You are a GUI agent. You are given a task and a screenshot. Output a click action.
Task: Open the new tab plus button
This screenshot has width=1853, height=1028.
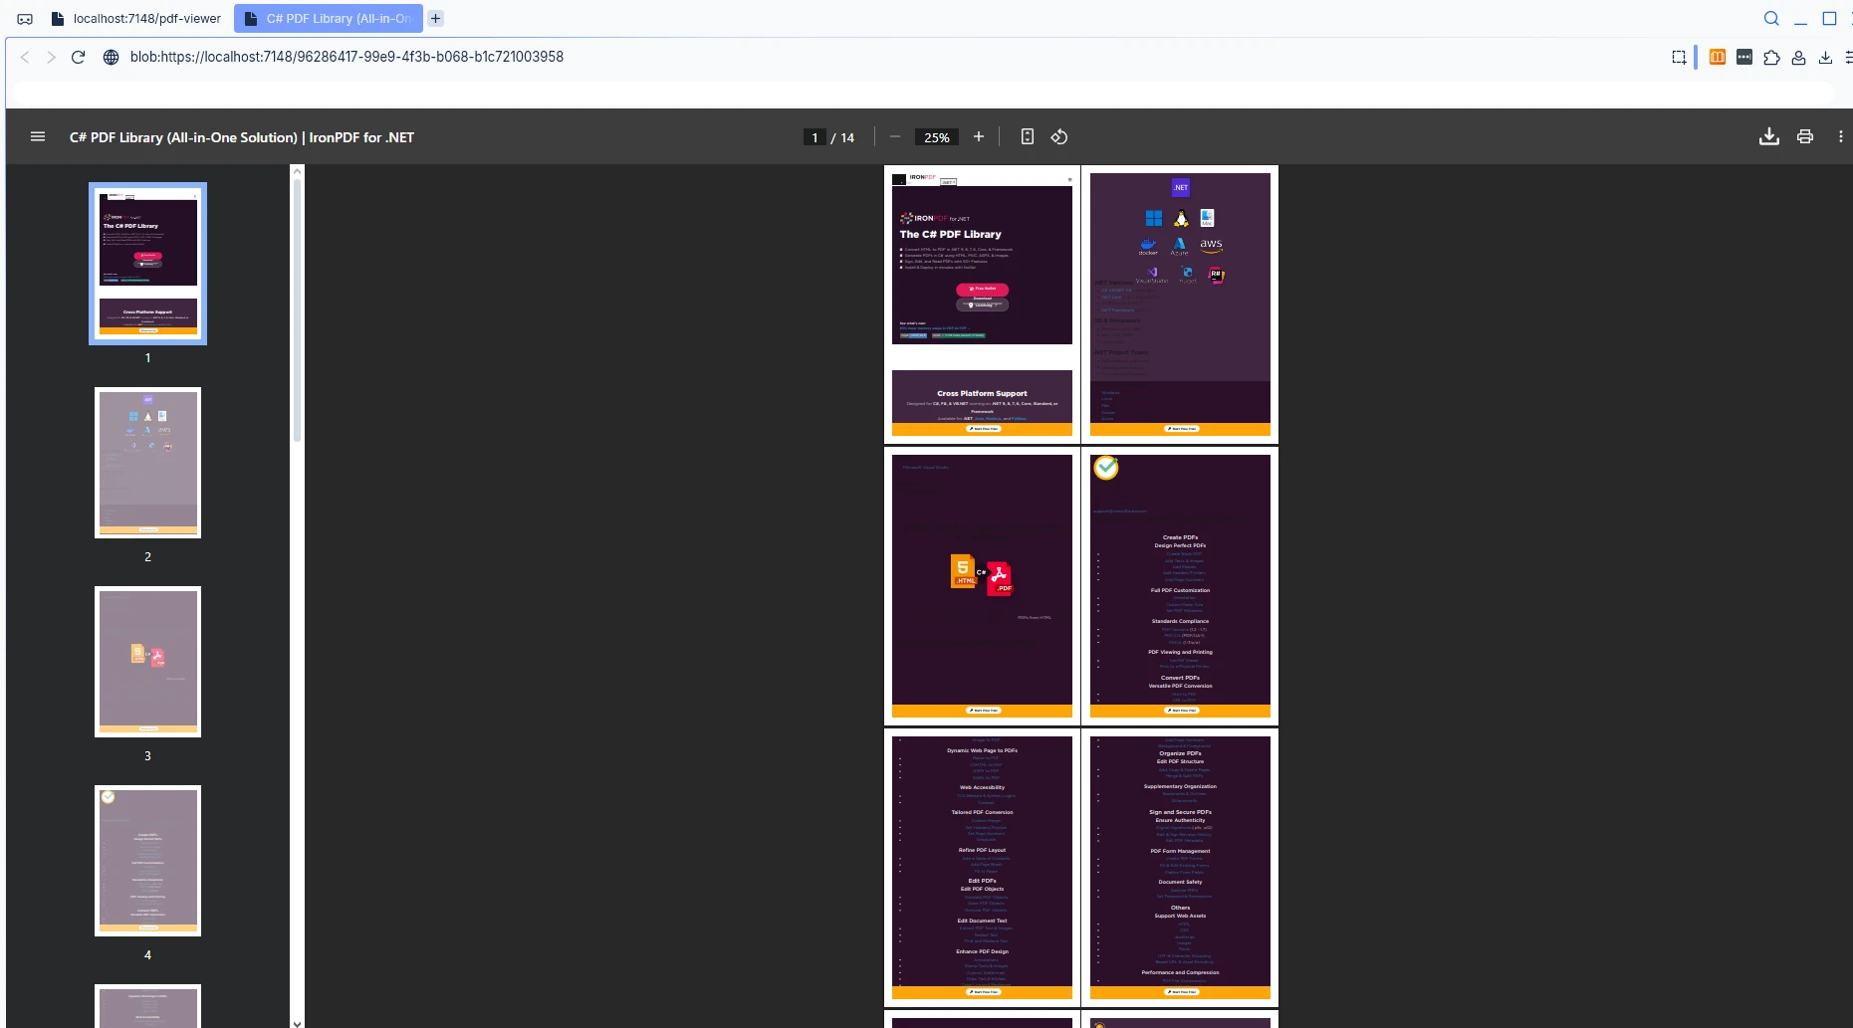(x=435, y=18)
